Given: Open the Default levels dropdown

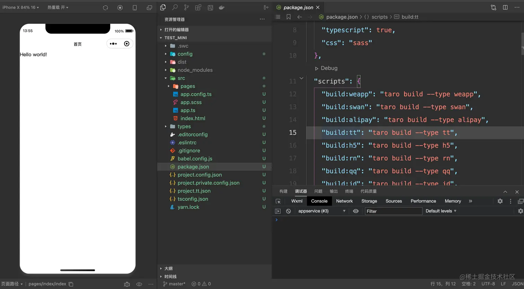Looking at the screenshot, I should (x=441, y=211).
